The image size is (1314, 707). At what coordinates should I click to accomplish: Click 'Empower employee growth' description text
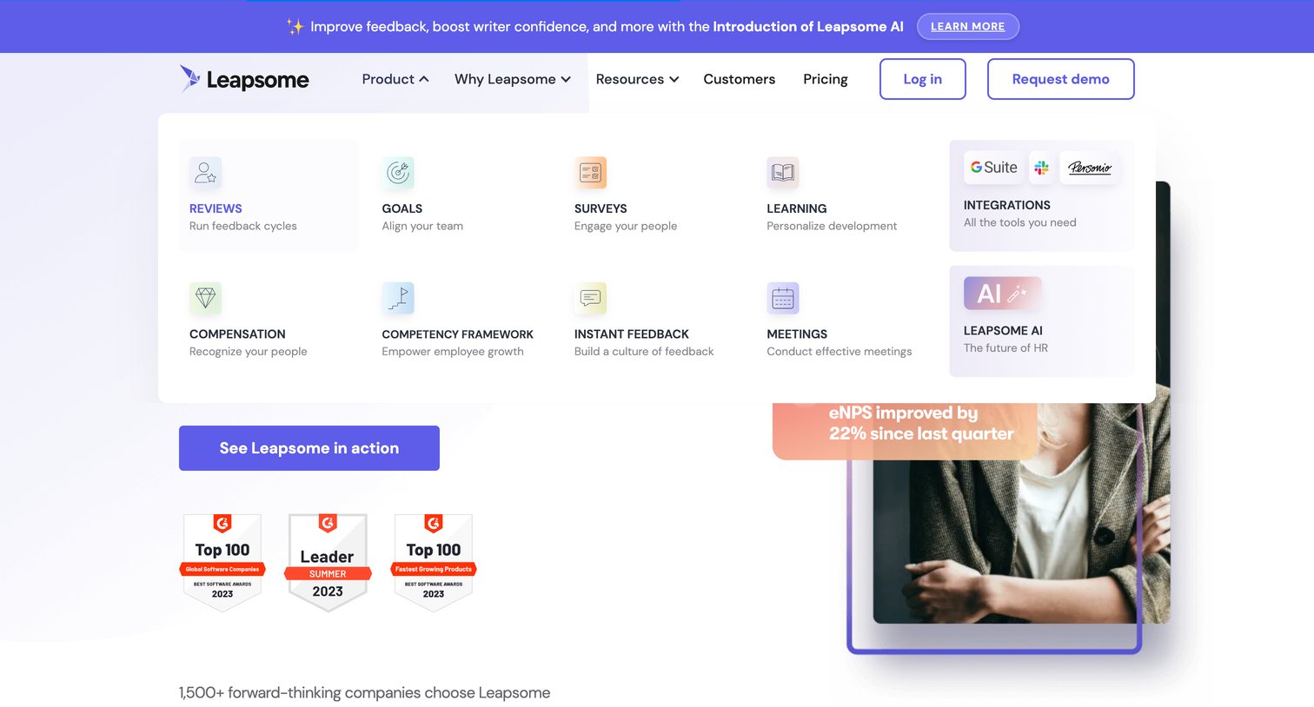(453, 352)
